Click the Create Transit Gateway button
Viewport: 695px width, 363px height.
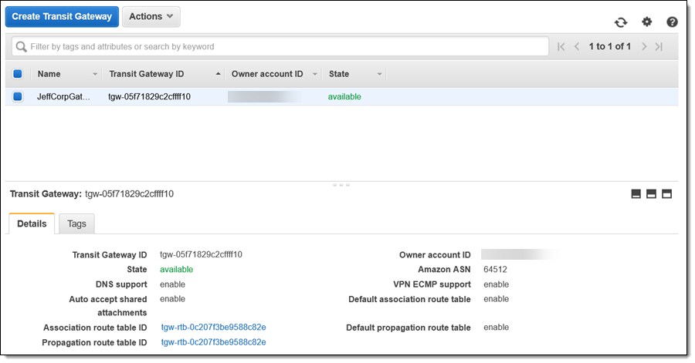click(x=62, y=17)
